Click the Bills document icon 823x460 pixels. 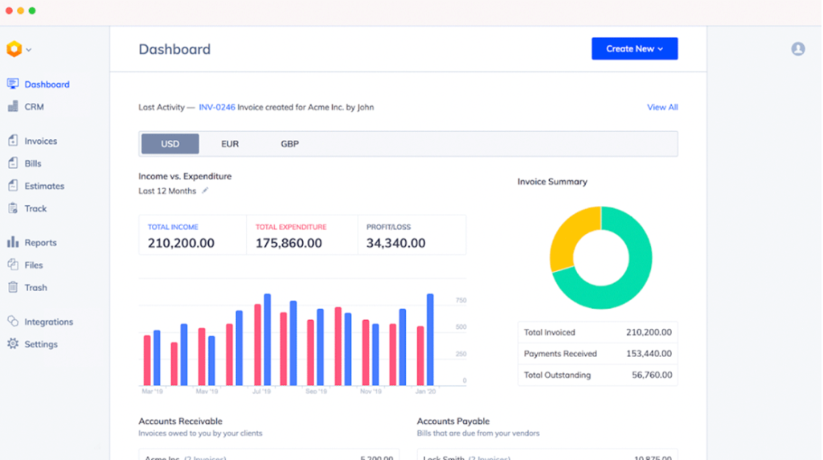pos(13,162)
